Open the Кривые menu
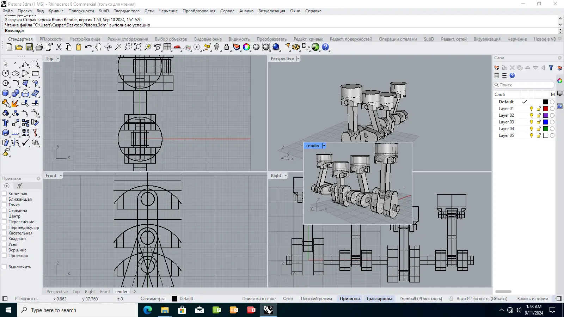Screen dimensions: 564x317 (x=56, y=11)
